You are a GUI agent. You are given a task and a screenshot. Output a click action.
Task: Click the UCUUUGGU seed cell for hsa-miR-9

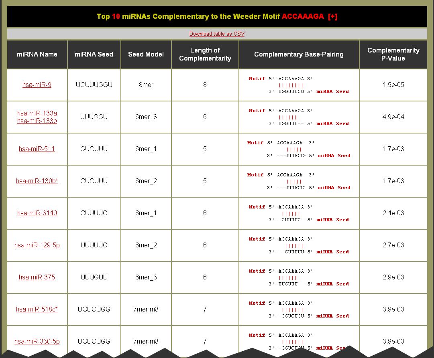[94, 85]
